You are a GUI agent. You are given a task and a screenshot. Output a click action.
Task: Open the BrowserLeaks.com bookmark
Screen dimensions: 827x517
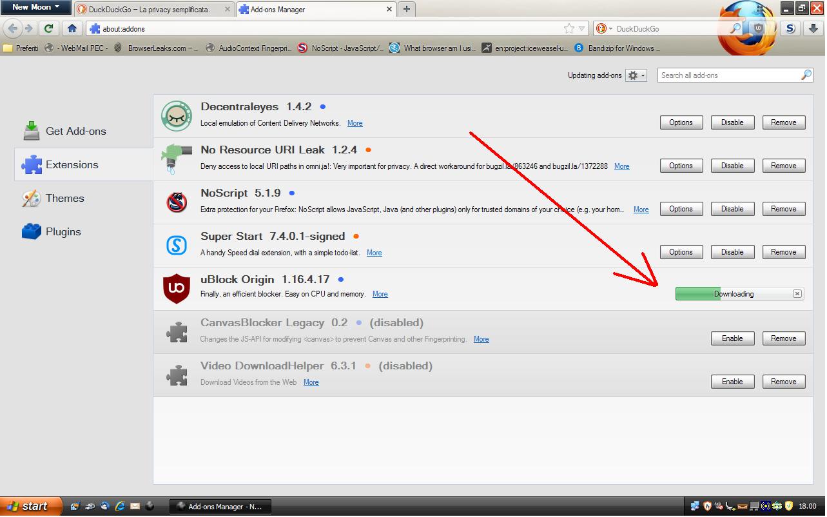(x=157, y=48)
